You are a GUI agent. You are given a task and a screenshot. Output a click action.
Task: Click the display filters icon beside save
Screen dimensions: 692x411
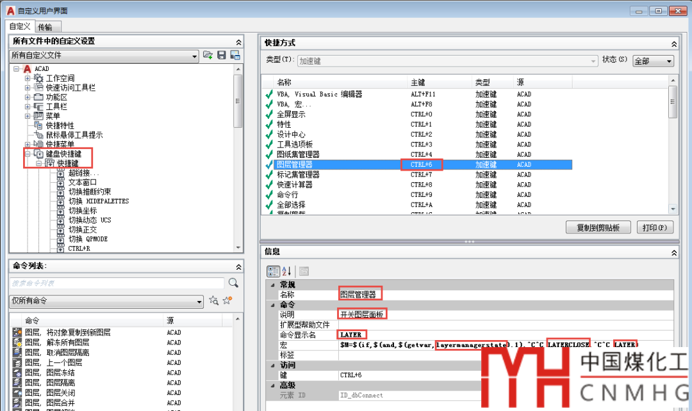tap(235, 55)
